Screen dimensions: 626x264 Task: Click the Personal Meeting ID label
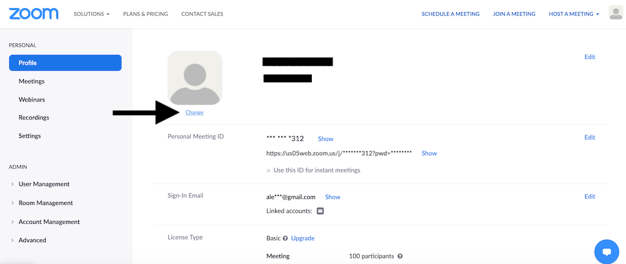click(196, 137)
